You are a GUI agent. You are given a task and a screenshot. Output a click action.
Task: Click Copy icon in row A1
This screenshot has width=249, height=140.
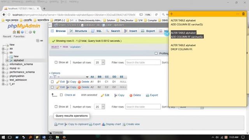[x=68, y=82]
